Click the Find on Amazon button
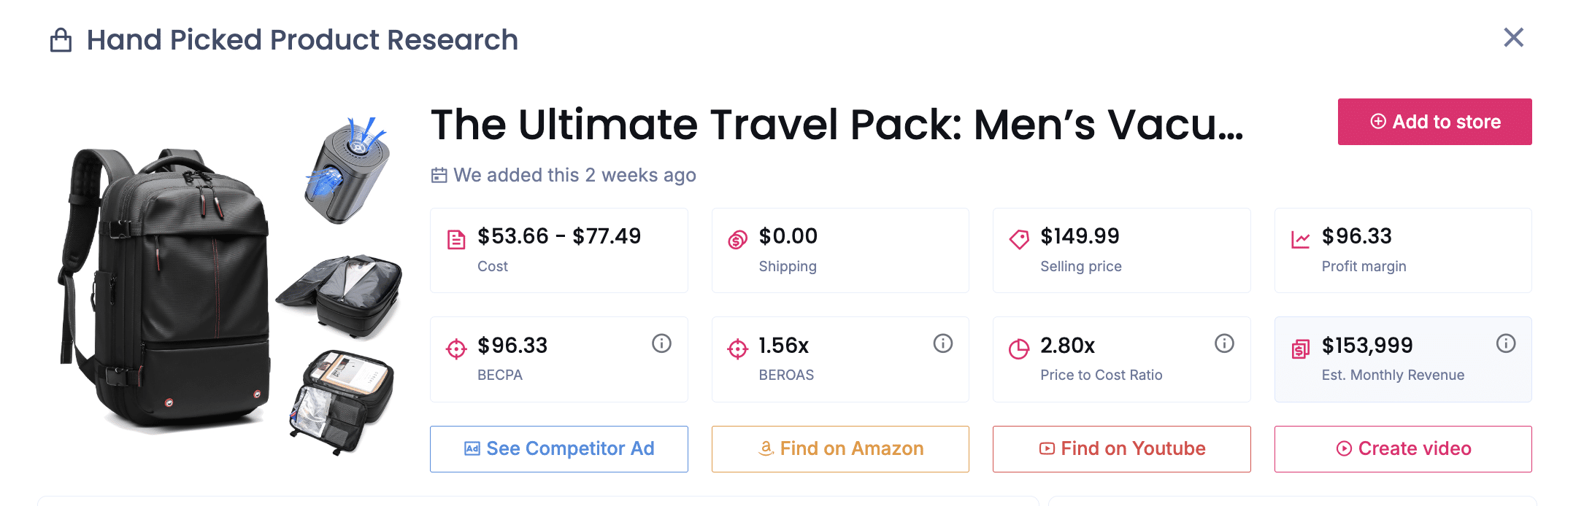This screenshot has width=1584, height=506. [839, 448]
